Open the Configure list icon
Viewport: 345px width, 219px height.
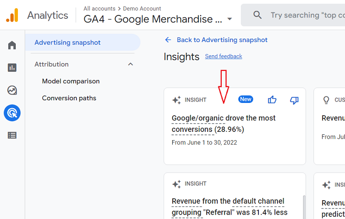coord(12,135)
